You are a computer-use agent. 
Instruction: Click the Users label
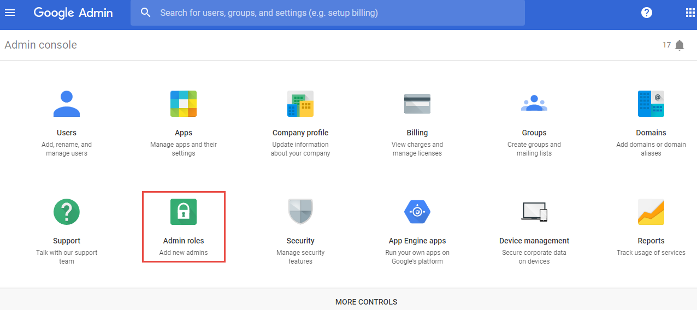point(67,133)
